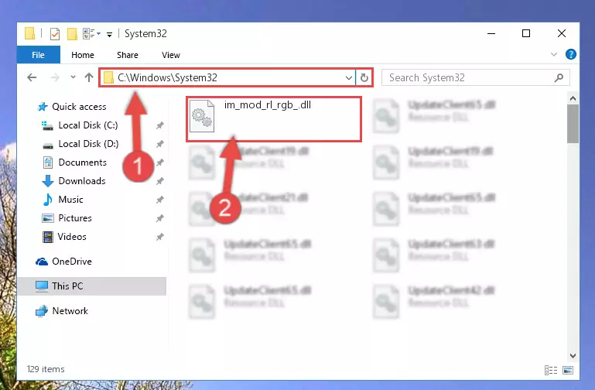The height and width of the screenshot is (390, 595).
Task: Click the pin icon next to Local Disk (D:)
Action: (159, 144)
